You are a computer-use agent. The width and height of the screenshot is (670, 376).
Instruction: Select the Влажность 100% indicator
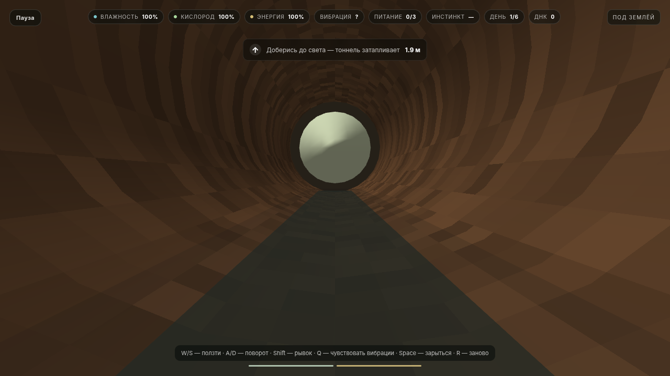pos(126,17)
